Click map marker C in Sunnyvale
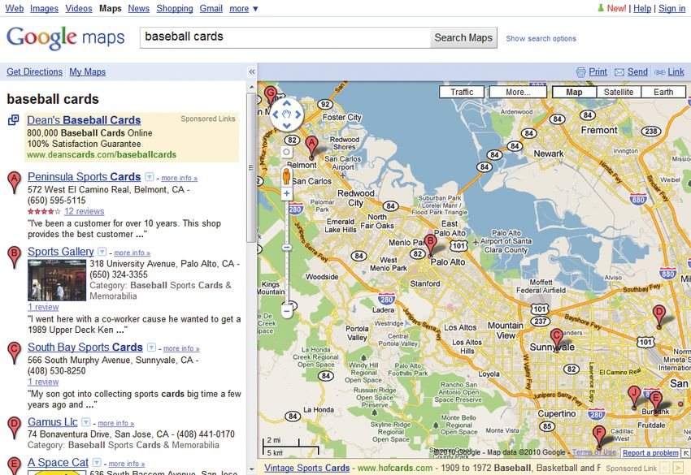This screenshot has height=475, width=691. [x=557, y=340]
